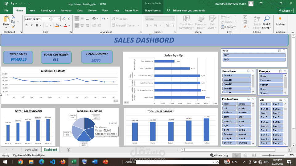
Task: Clear filter on the Year slicer
Action: (284, 51)
